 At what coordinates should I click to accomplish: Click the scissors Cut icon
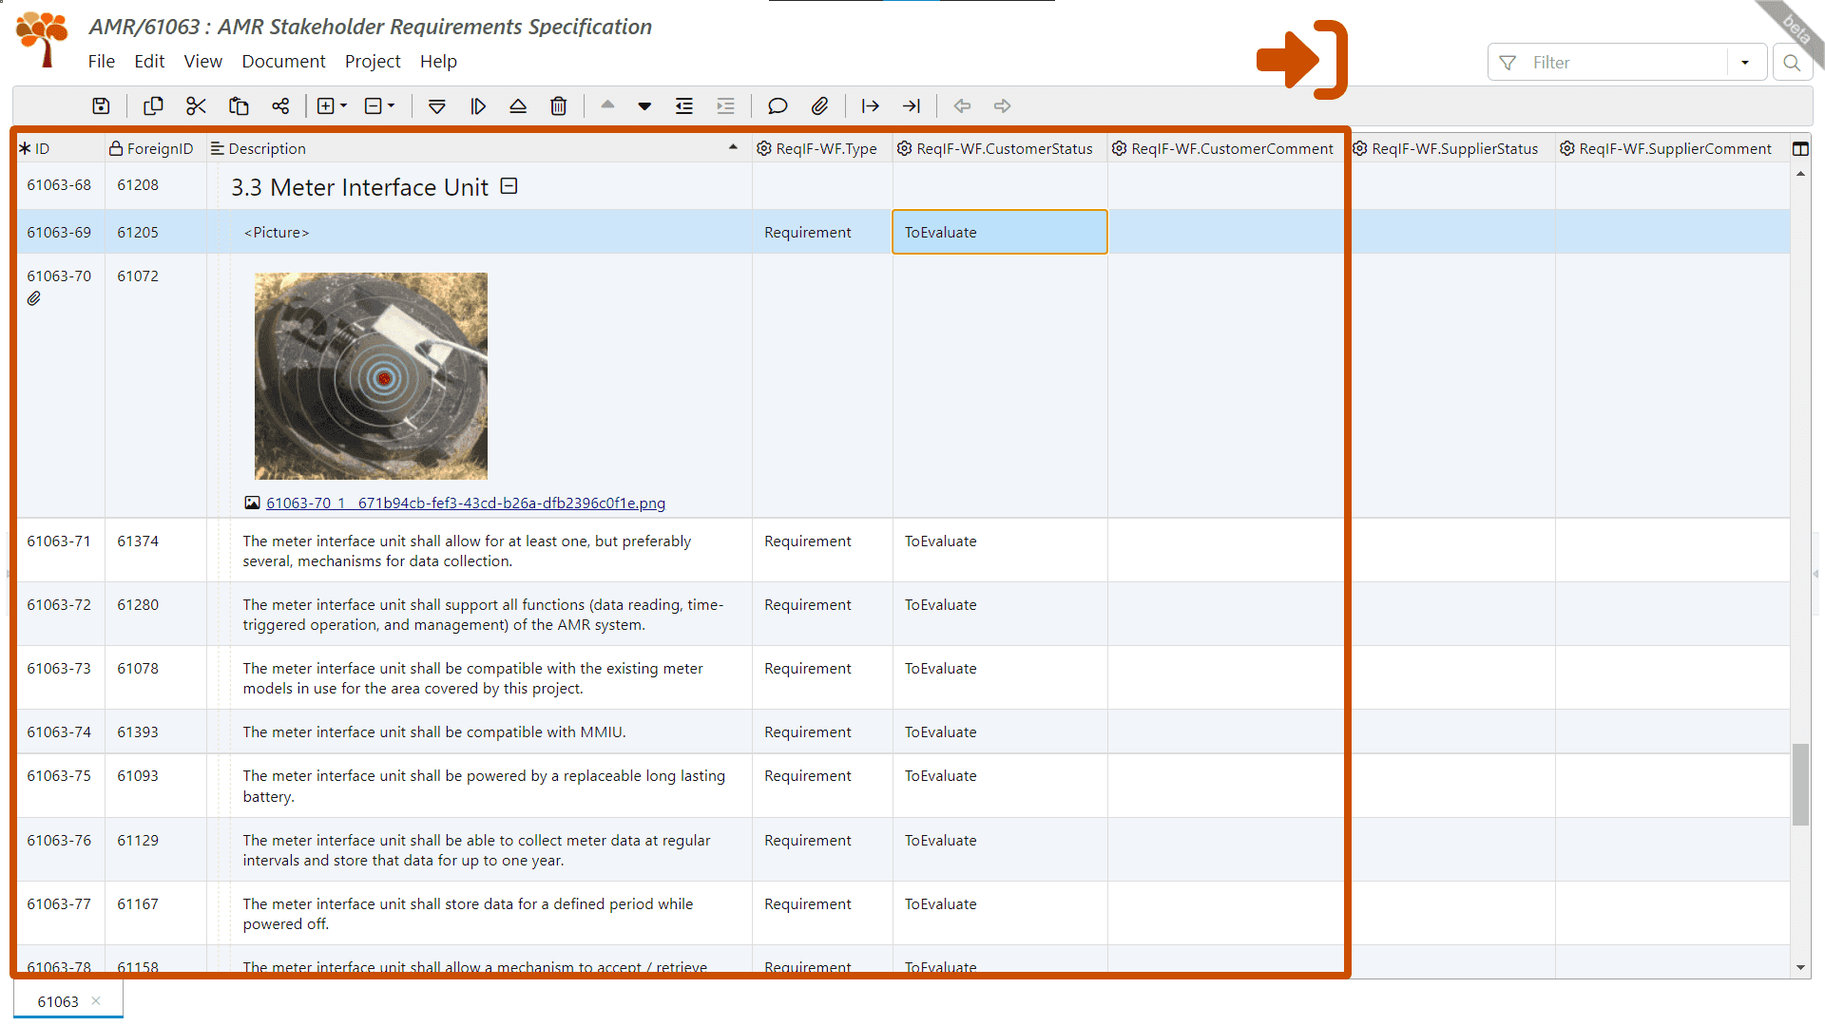pos(196,106)
